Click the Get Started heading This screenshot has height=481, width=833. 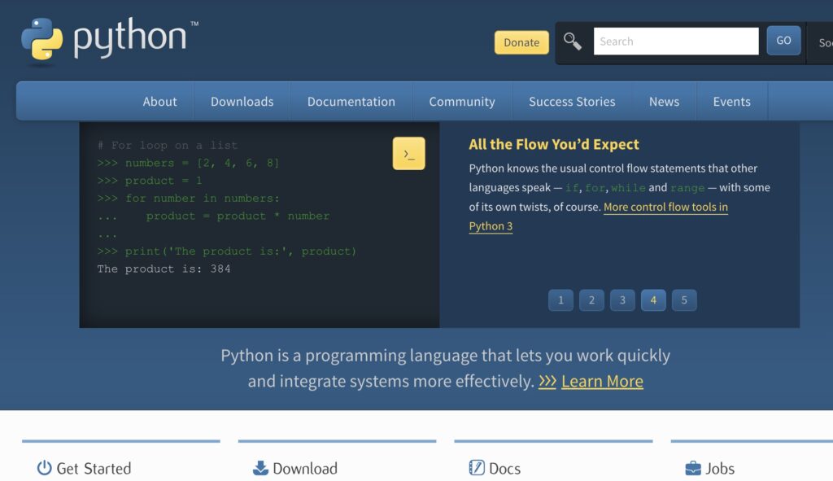pyautogui.click(x=94, y=468)
